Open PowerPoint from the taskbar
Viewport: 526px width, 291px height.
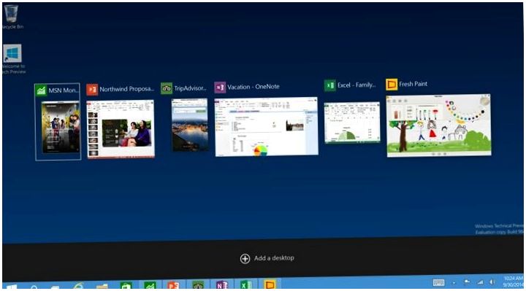173,285
